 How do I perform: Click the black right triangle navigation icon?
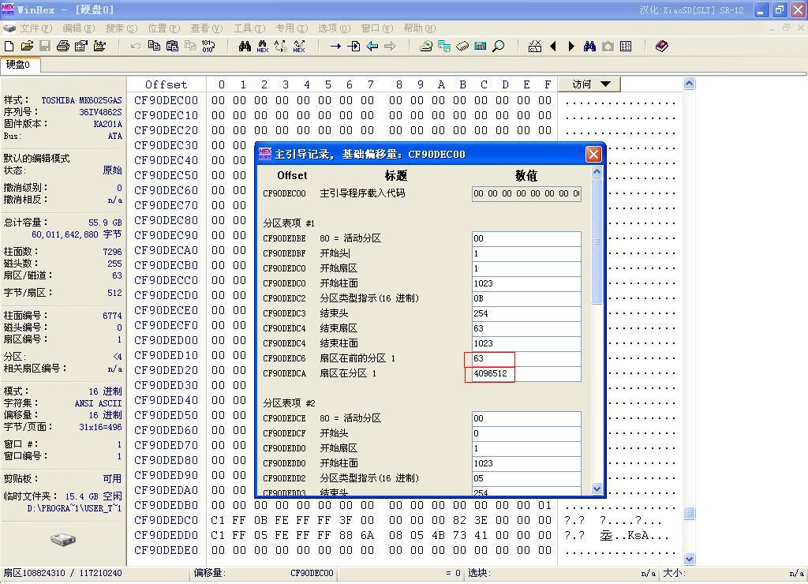(x=571, y=47)
